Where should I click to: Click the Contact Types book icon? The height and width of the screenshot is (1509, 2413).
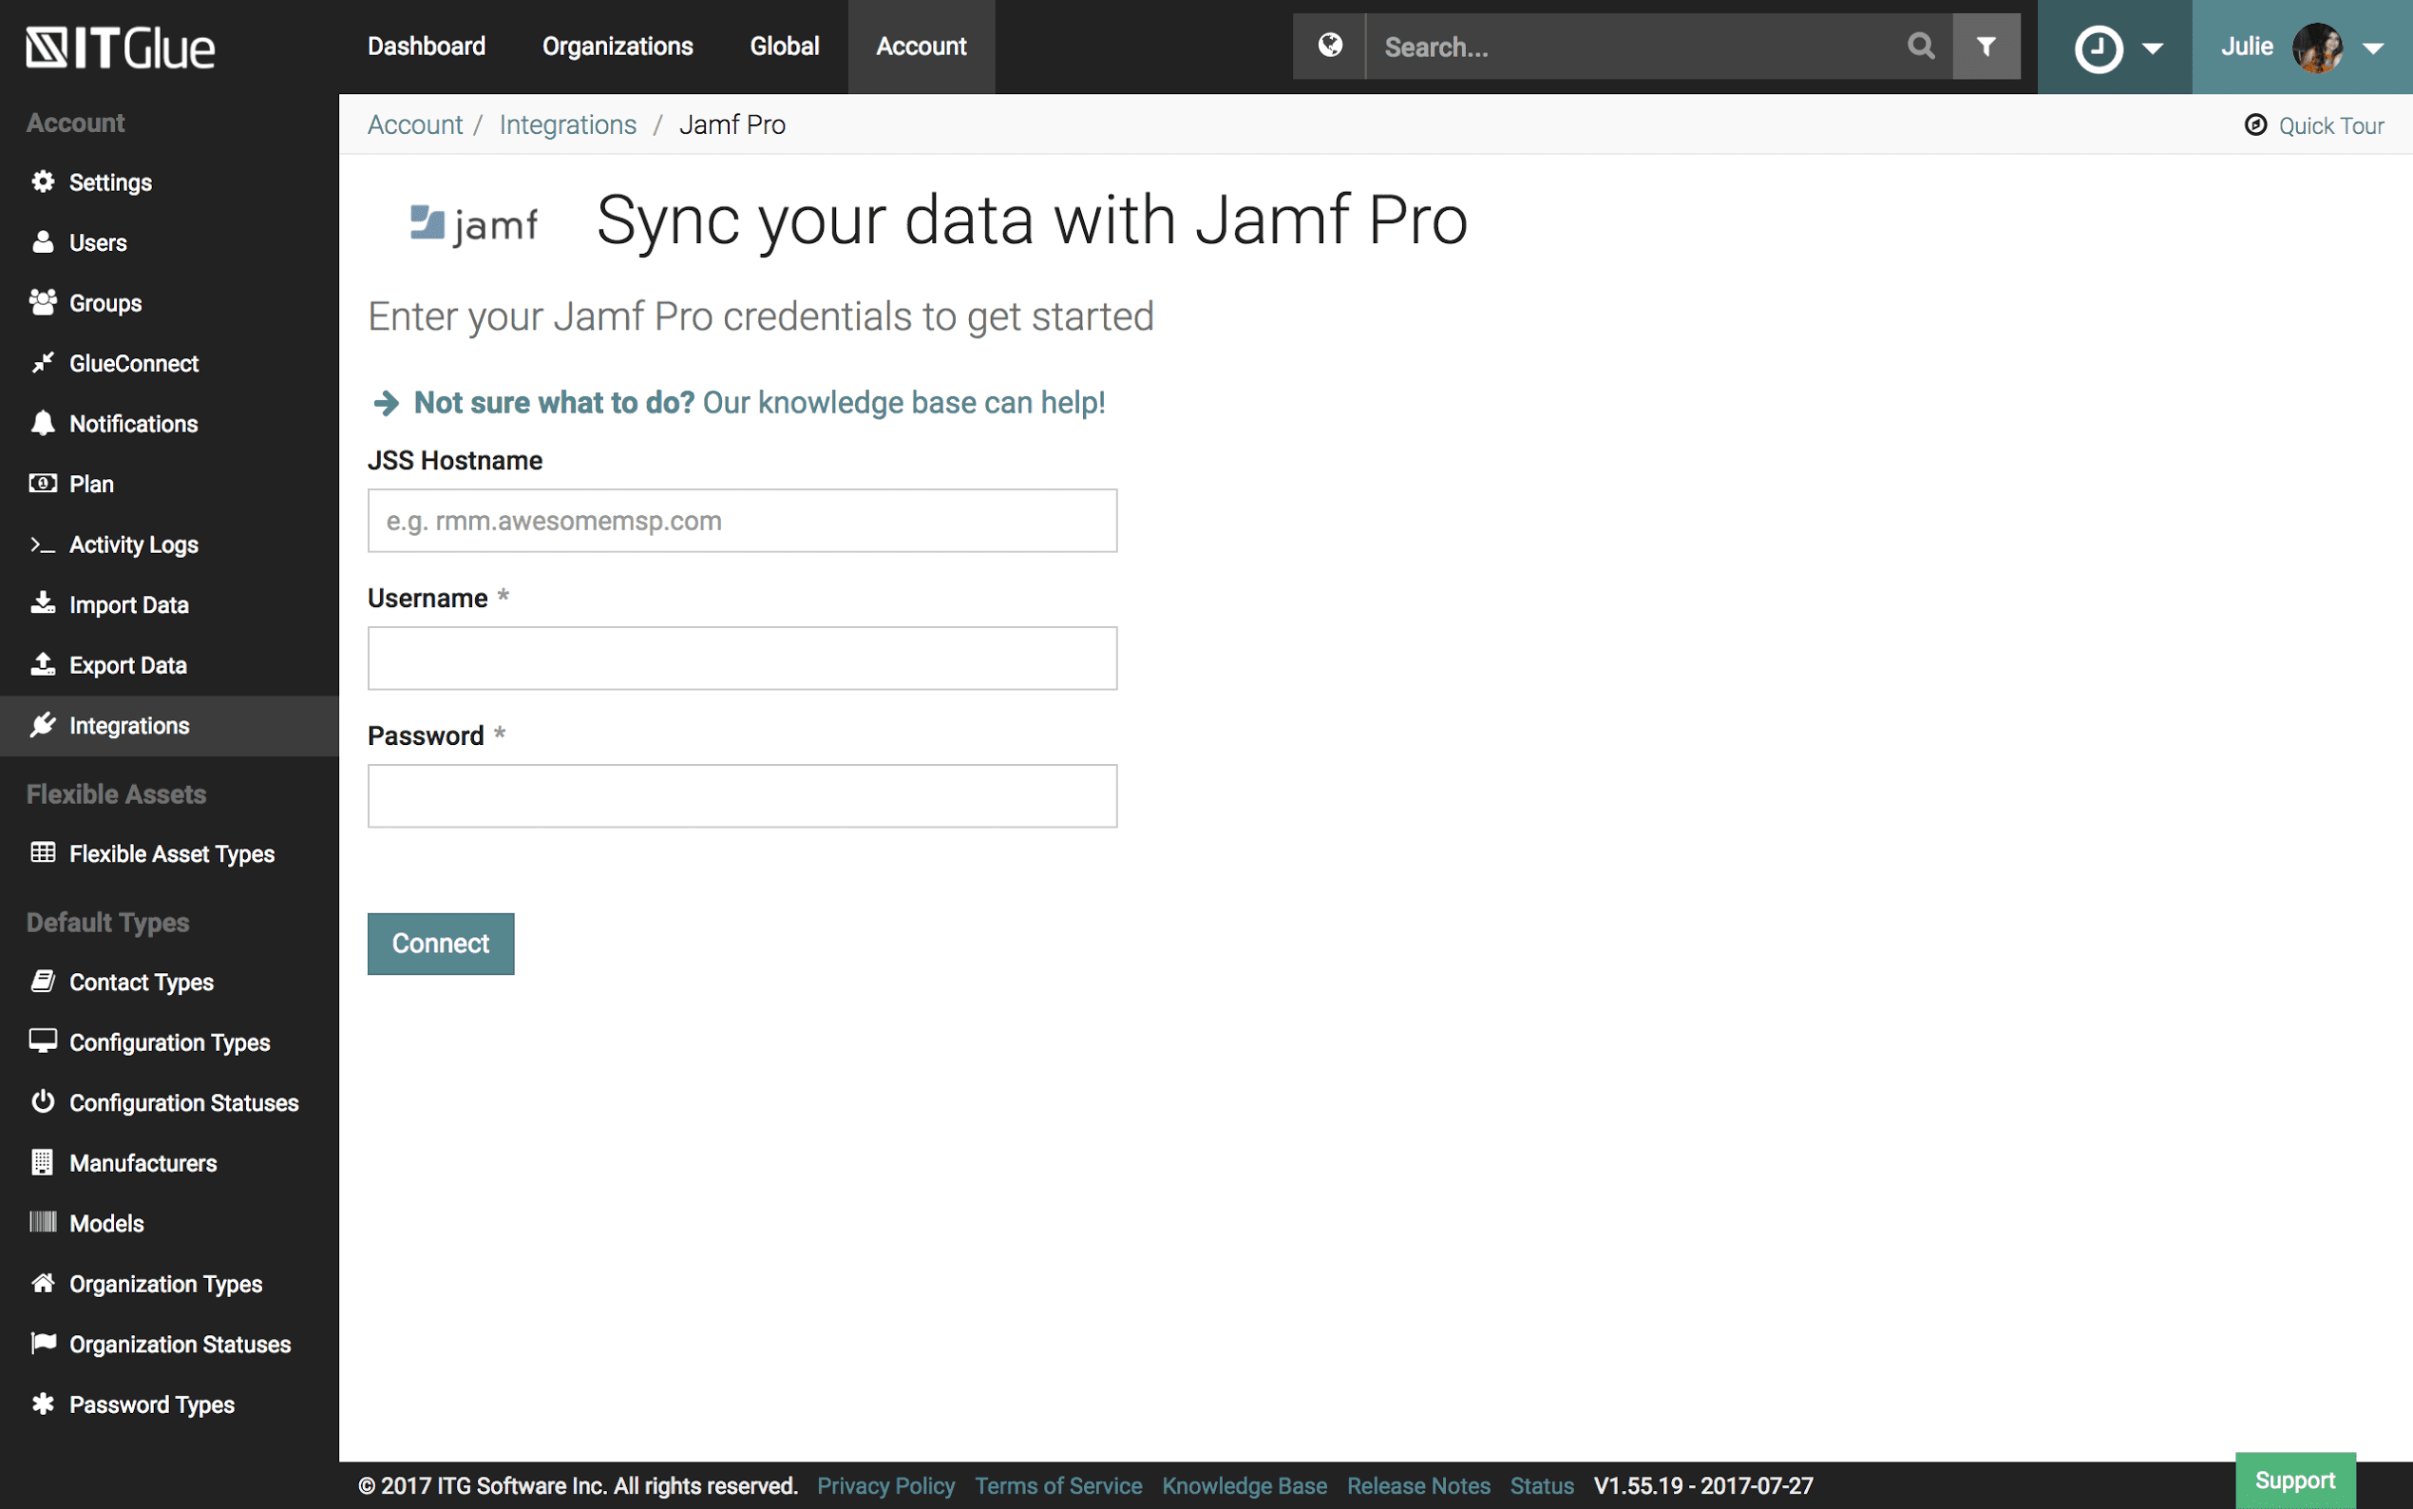point(43,981)
